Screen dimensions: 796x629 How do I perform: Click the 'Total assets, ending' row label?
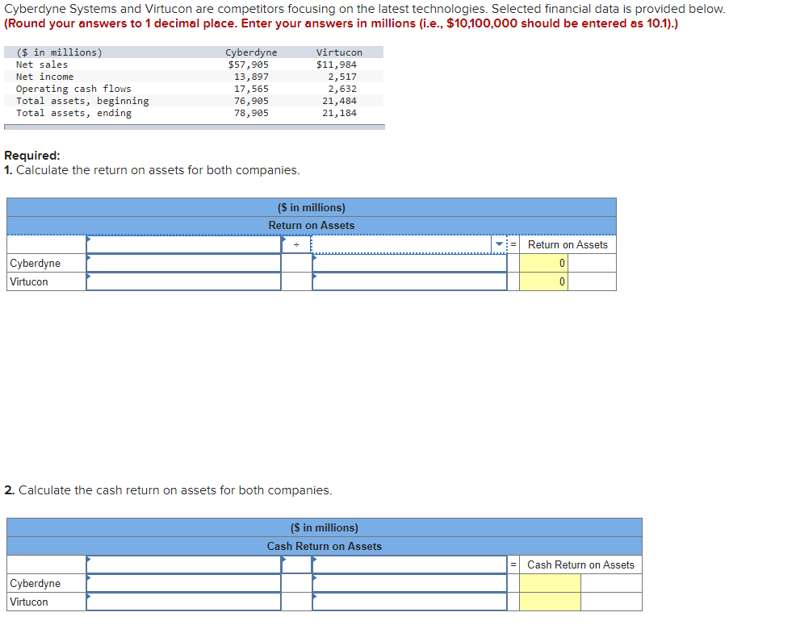[x=73, y=113]
